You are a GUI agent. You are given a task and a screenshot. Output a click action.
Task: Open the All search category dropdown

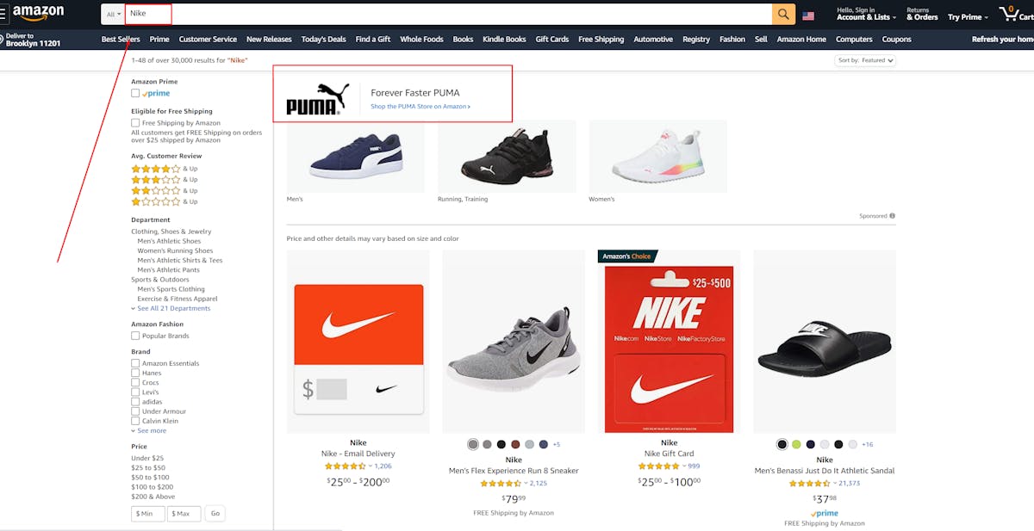coord(113,14)
